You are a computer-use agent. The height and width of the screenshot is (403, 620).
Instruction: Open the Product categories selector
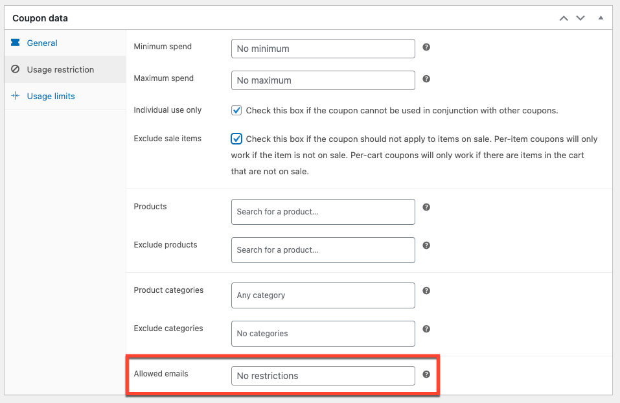(x=323, y=295)
